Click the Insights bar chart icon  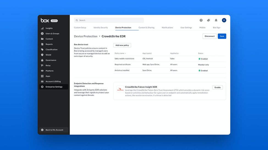click(42, 28)
